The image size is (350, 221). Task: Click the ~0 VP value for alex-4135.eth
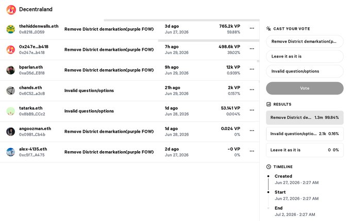pos(234,149)
